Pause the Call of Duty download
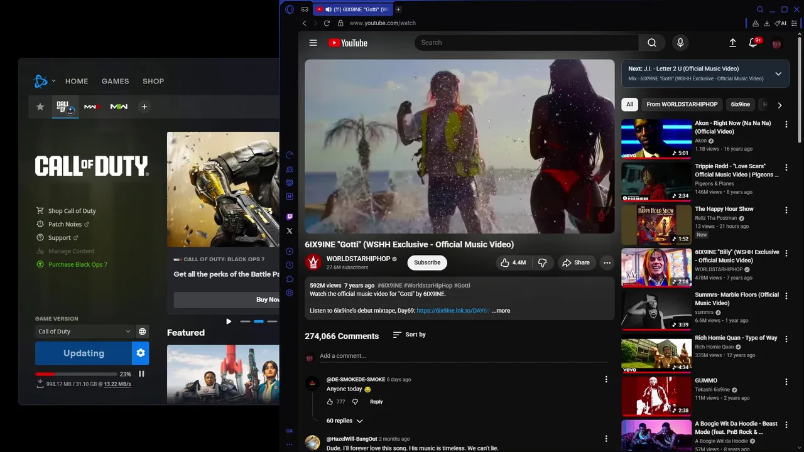Viewport: 804px width, 452px height. point(141,374)
